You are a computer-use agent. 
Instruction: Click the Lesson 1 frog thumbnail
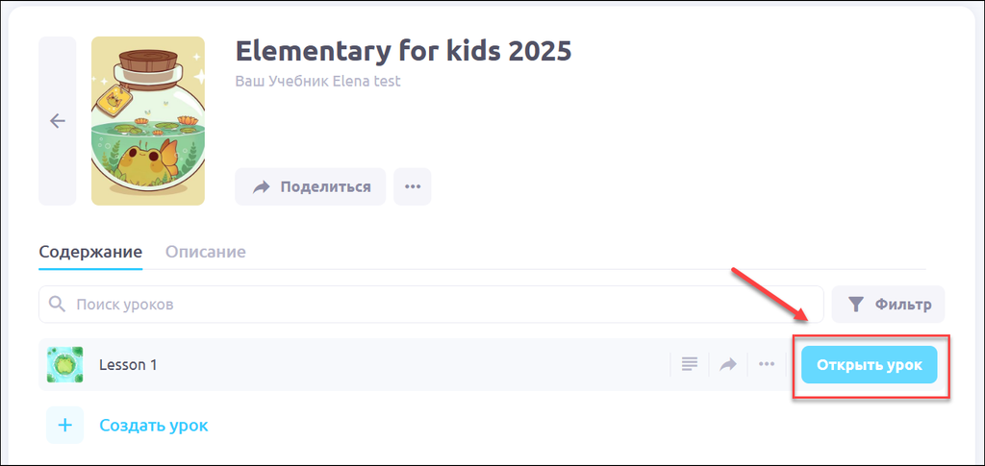tap(65, 365)
